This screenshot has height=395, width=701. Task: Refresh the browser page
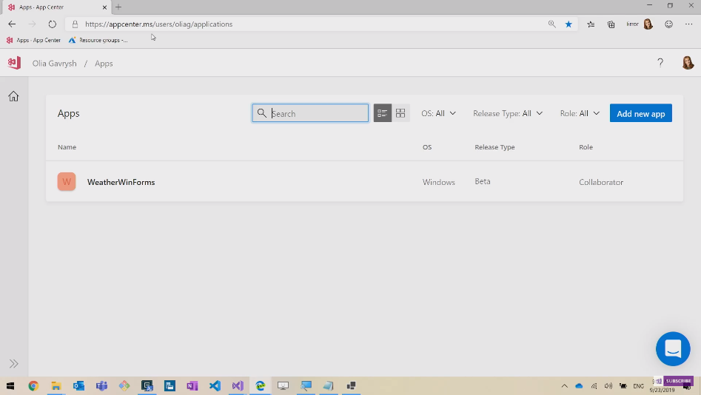[x=52, y=24]
